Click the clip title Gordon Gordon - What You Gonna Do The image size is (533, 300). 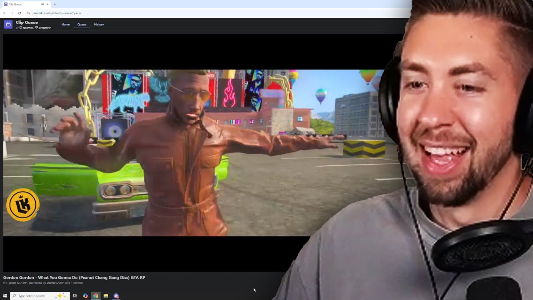[x=74, y=277]
